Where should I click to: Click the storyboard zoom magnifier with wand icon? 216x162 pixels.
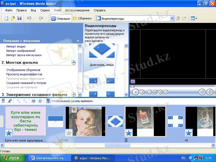pos(10,101)
